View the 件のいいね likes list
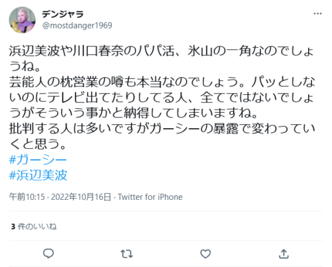The width and height of the screenshot is (332, 267). (37, 226)
